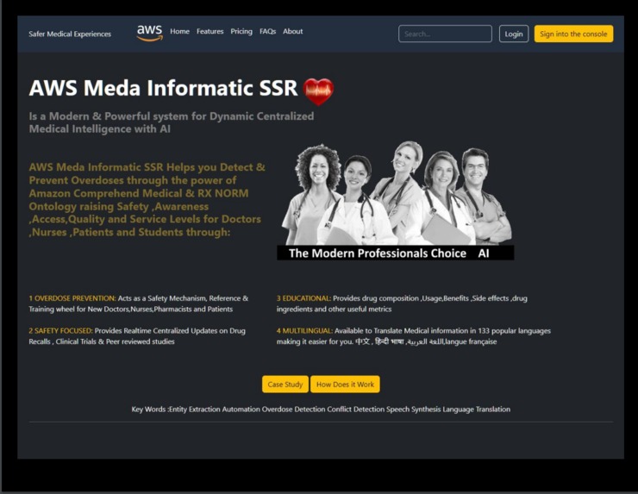Open the About nav item

pyautogui.click(x=293, y=31)
